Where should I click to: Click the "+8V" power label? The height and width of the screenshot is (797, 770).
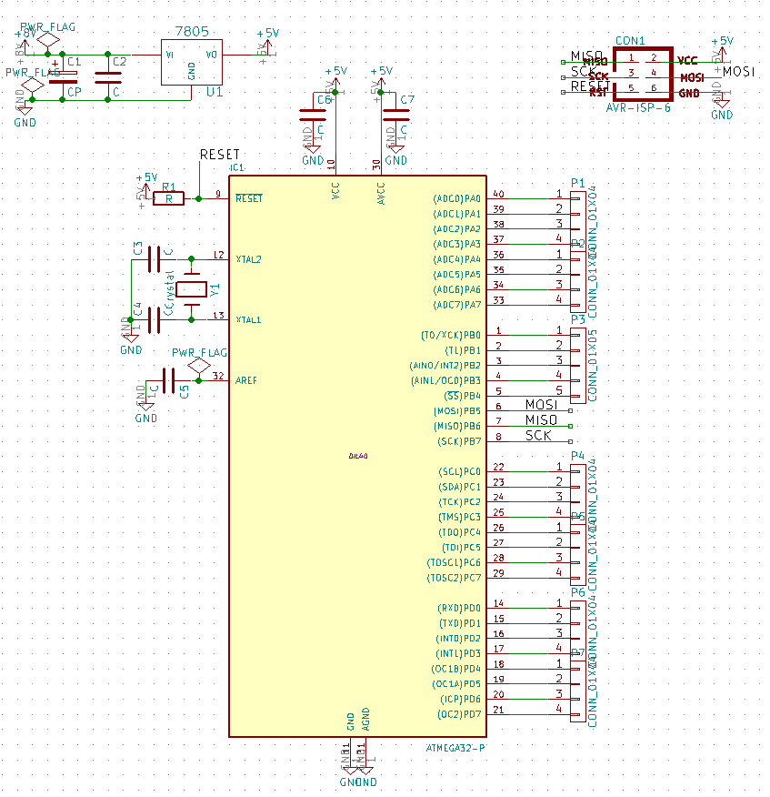tap(25, 34)
